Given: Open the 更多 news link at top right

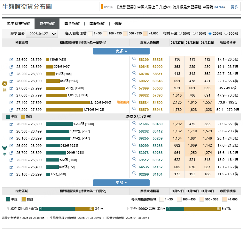Looking at the screenshot, I should point(234,7).
